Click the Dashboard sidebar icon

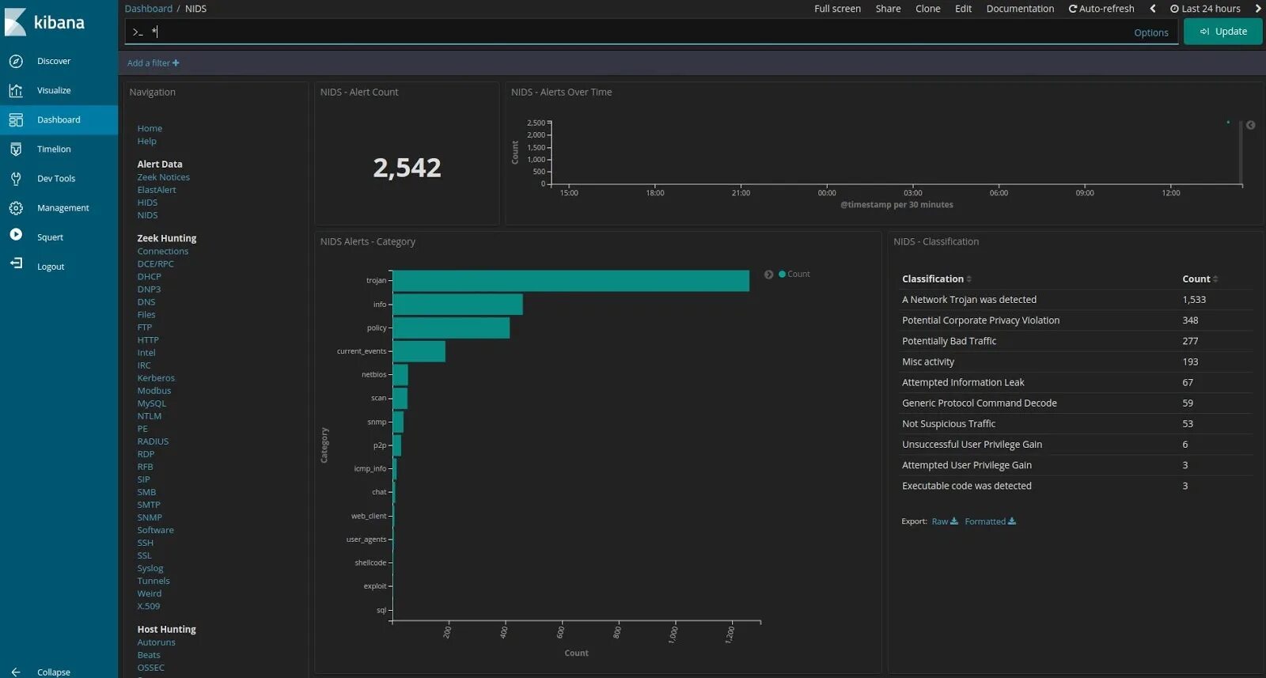(x=16, y=119)
